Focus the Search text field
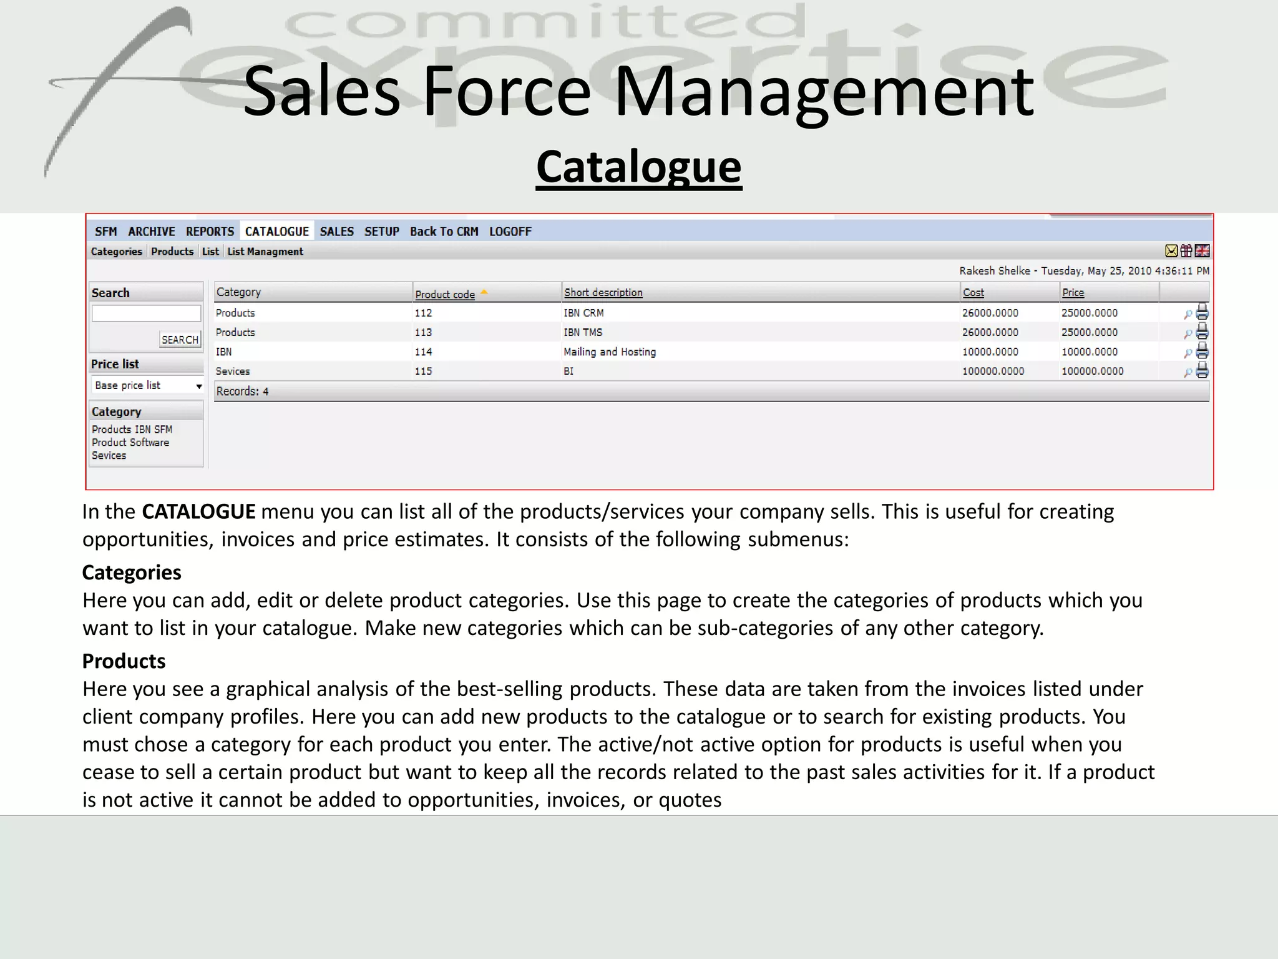1278x959 pixels. [147, 313]
